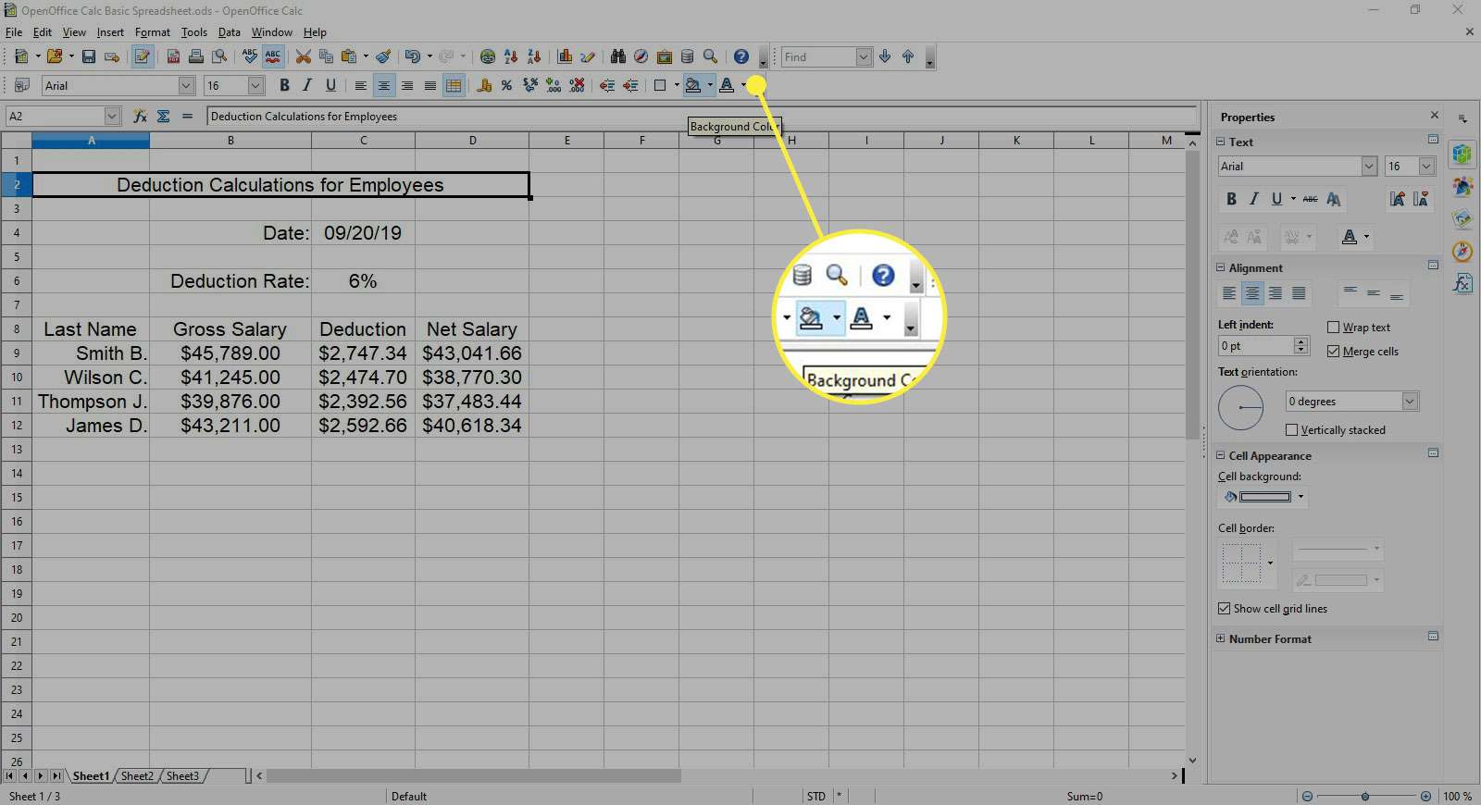Toggle underline in the formatting toolbar
This screenshot has height=805, width=1481.
(x=330, y=85)
